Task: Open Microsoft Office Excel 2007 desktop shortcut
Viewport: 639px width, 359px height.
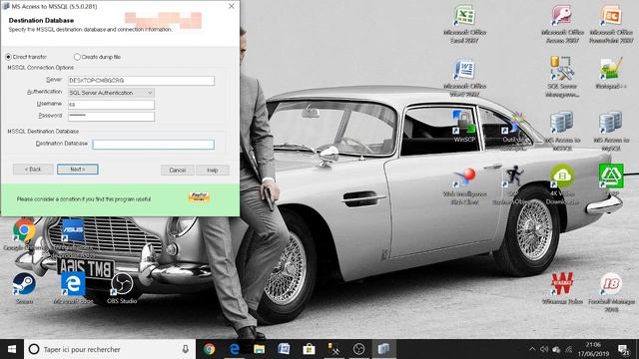Action: pos(464,24)
